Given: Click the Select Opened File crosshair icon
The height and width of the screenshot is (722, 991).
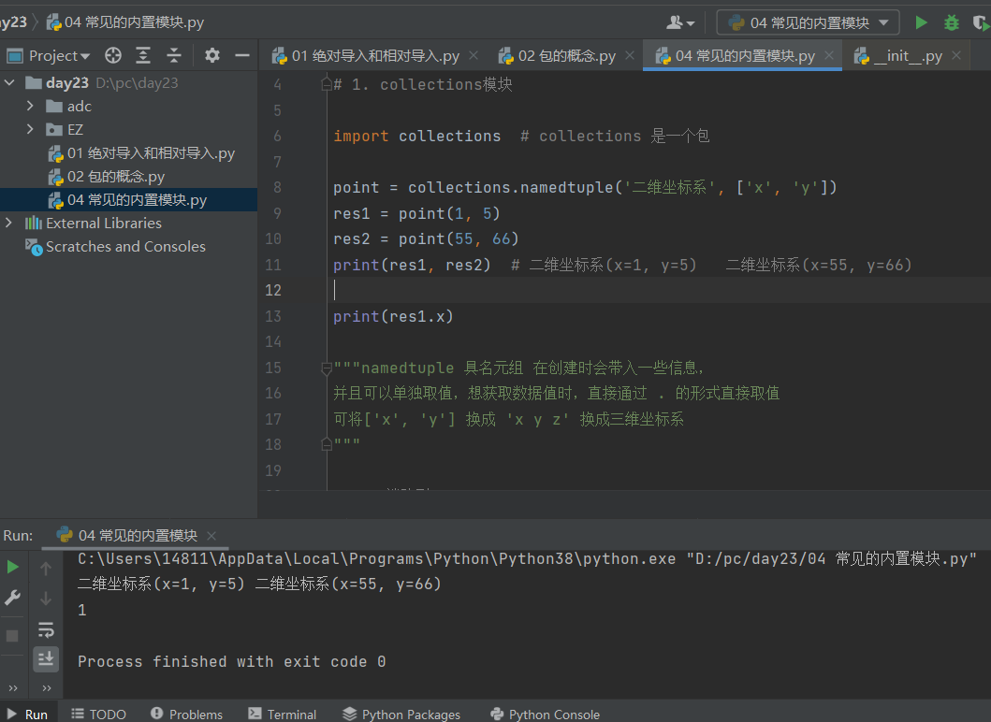Looking at the screenshot, I should click(x=113, y=55).
